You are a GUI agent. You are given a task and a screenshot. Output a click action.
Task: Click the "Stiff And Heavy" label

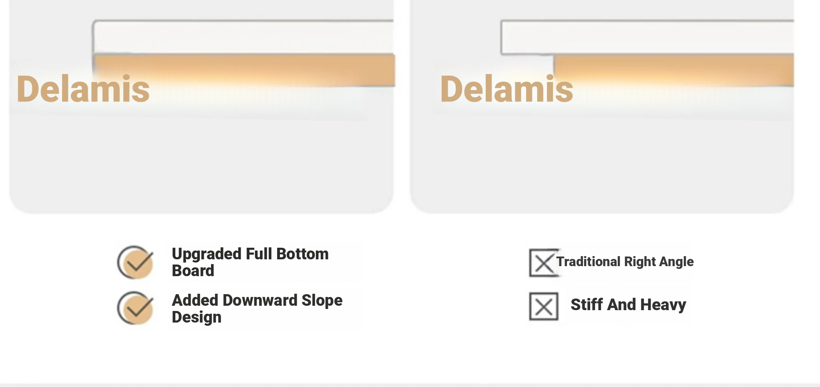(x=628, y=305)
